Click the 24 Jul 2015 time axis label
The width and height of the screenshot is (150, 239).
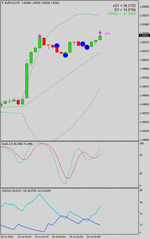click(x=7, y=237)
